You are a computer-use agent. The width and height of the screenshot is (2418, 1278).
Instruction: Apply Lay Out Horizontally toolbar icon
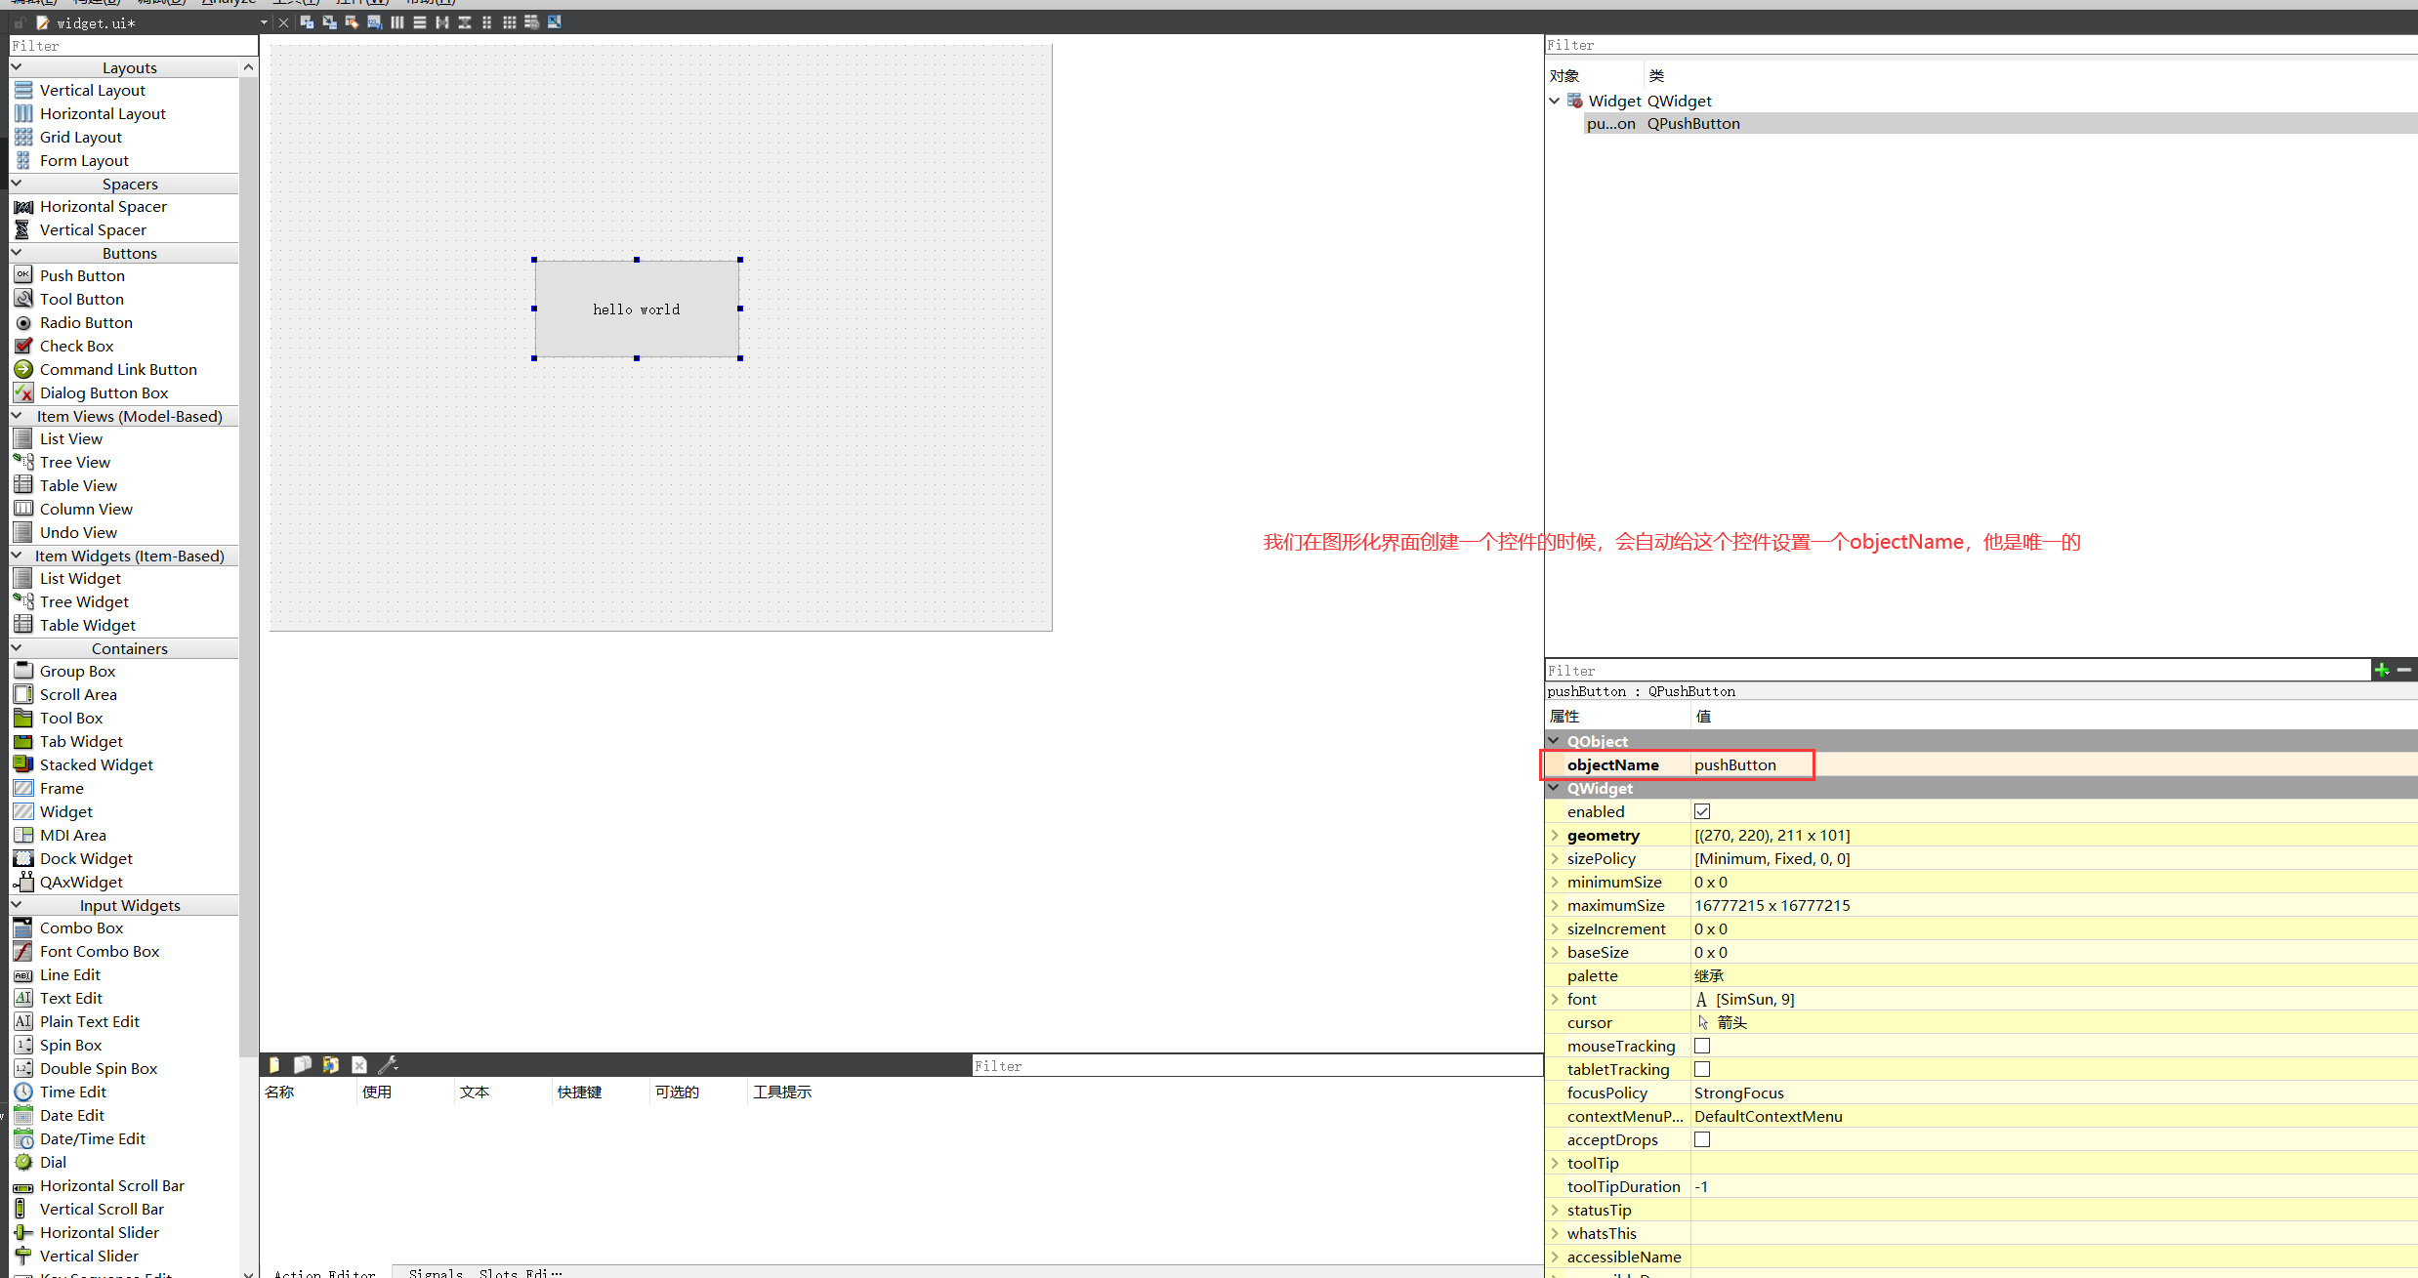click(x=396, y=22)
